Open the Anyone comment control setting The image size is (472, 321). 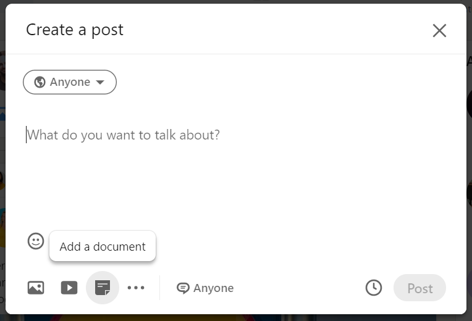tap(205, 288)
